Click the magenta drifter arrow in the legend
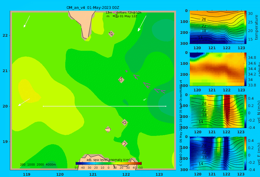 (115, 12)
